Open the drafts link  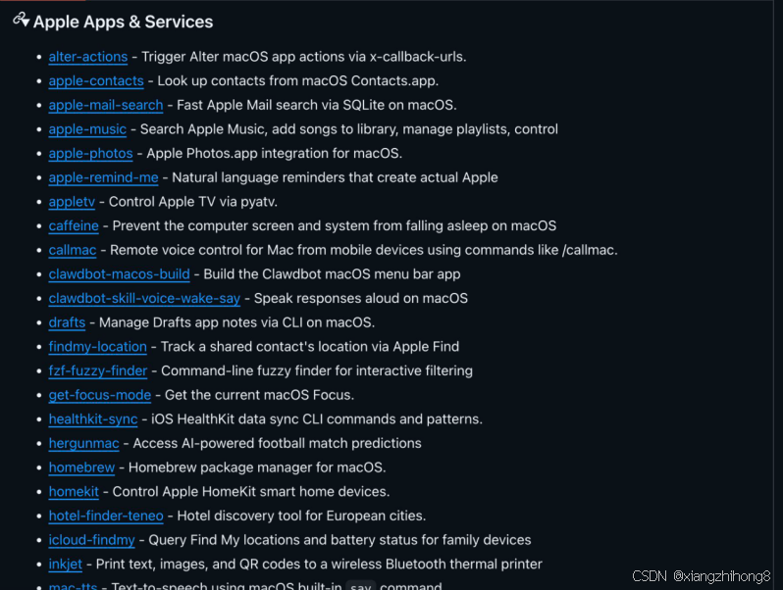67,322
